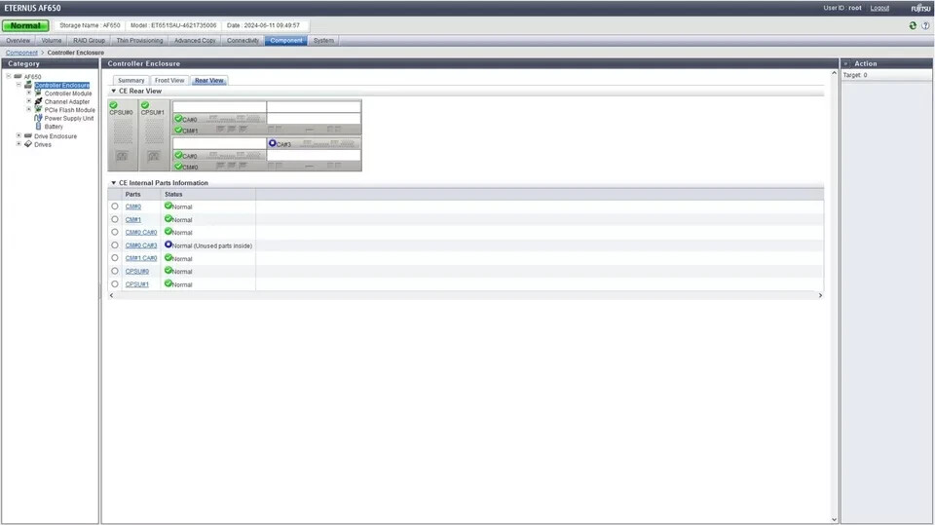
Task: Open the CM#1 CA#0 part link
Action: (x=141, y=258)
